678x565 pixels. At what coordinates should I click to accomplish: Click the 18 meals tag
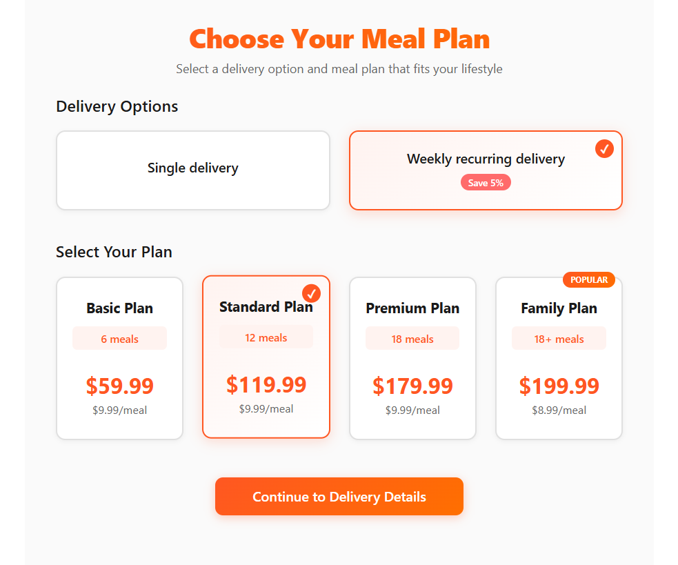click(412, 339)
